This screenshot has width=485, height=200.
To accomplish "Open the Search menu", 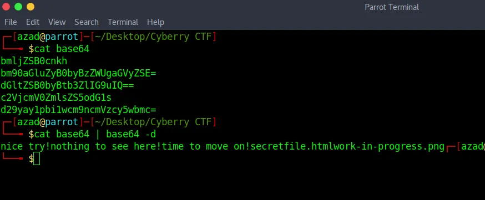I will pyautogui.click(x=87, y=22).
